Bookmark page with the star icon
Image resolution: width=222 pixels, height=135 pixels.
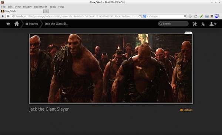point(133,16)
